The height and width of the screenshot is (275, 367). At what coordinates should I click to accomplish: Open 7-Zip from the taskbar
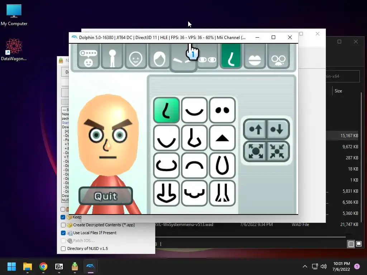[59, 266]
